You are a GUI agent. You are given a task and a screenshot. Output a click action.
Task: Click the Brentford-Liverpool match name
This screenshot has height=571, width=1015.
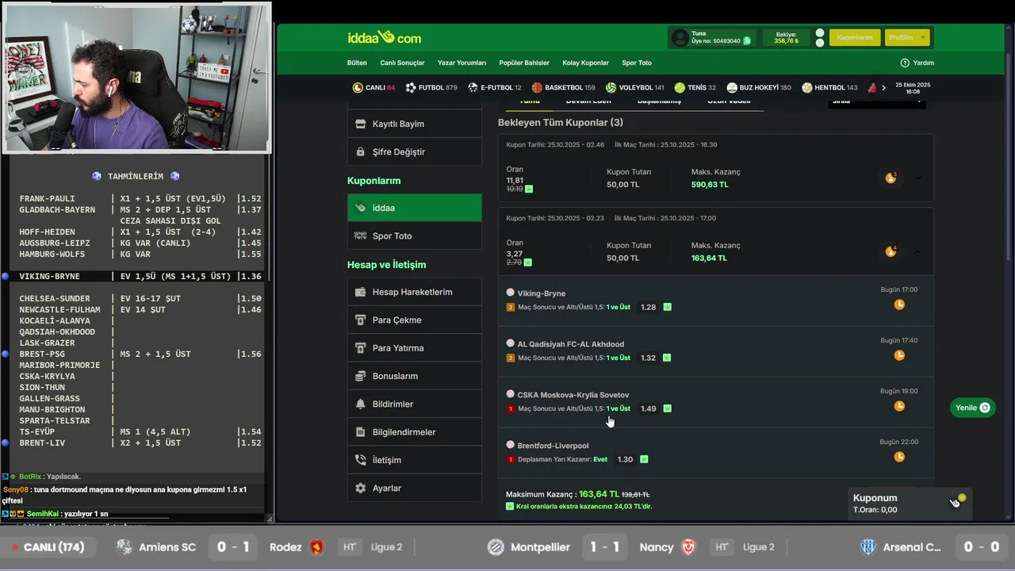point(553,446)
